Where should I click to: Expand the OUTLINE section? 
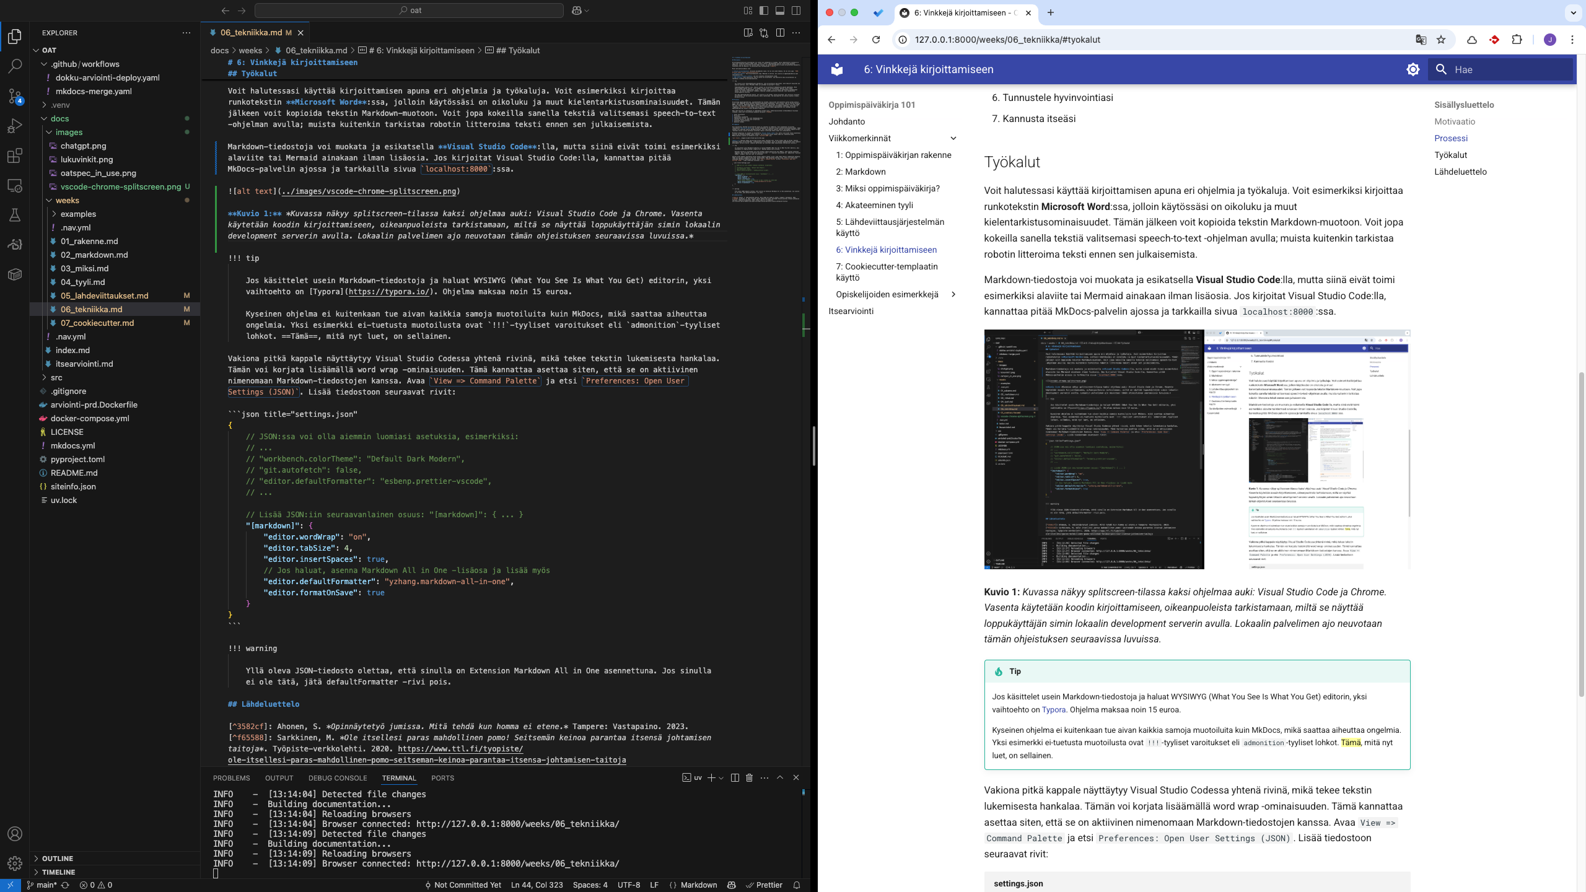click(x=58, y=859)
